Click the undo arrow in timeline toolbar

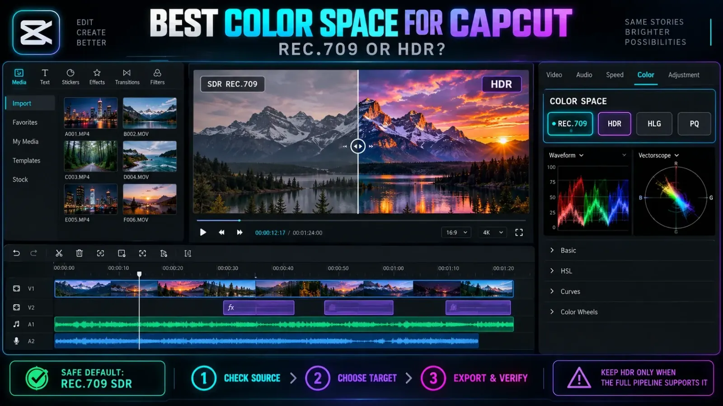tap(16, 253)
